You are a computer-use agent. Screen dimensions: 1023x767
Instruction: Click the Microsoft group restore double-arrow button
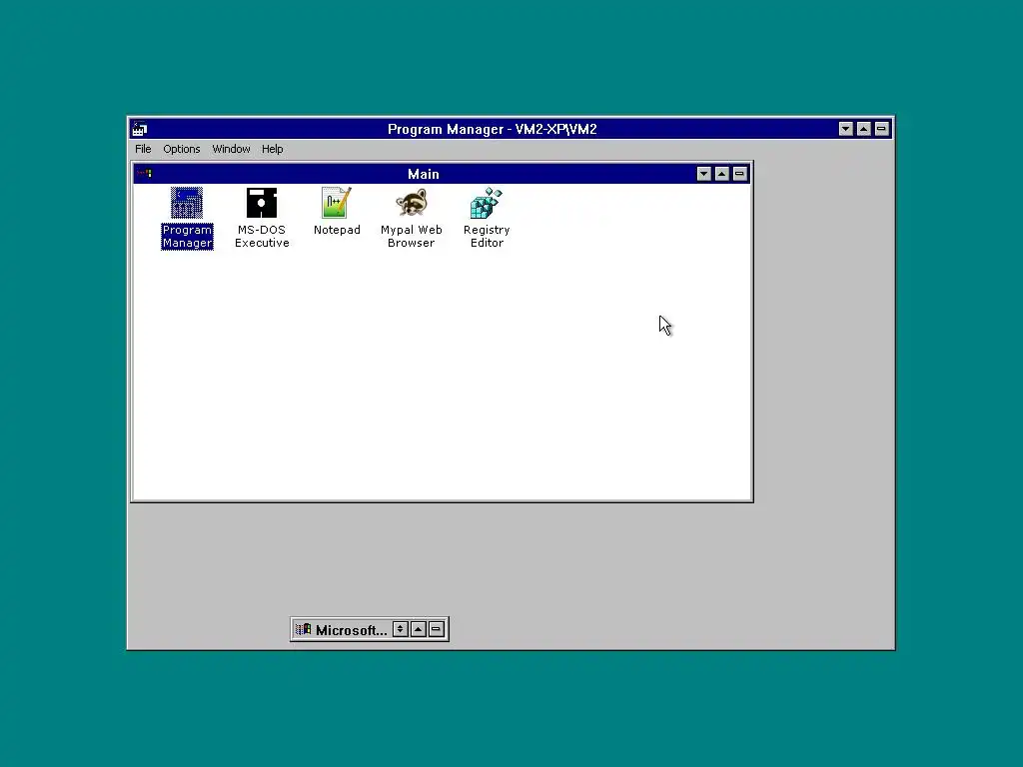pyautogui.click(x=401, y=629)
